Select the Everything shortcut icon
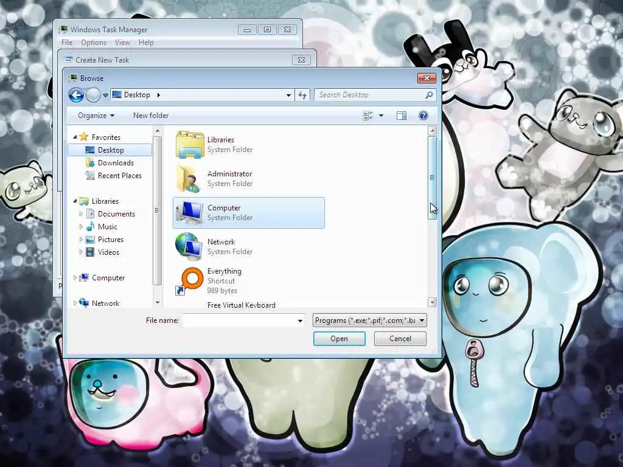 tap(190, 282)
